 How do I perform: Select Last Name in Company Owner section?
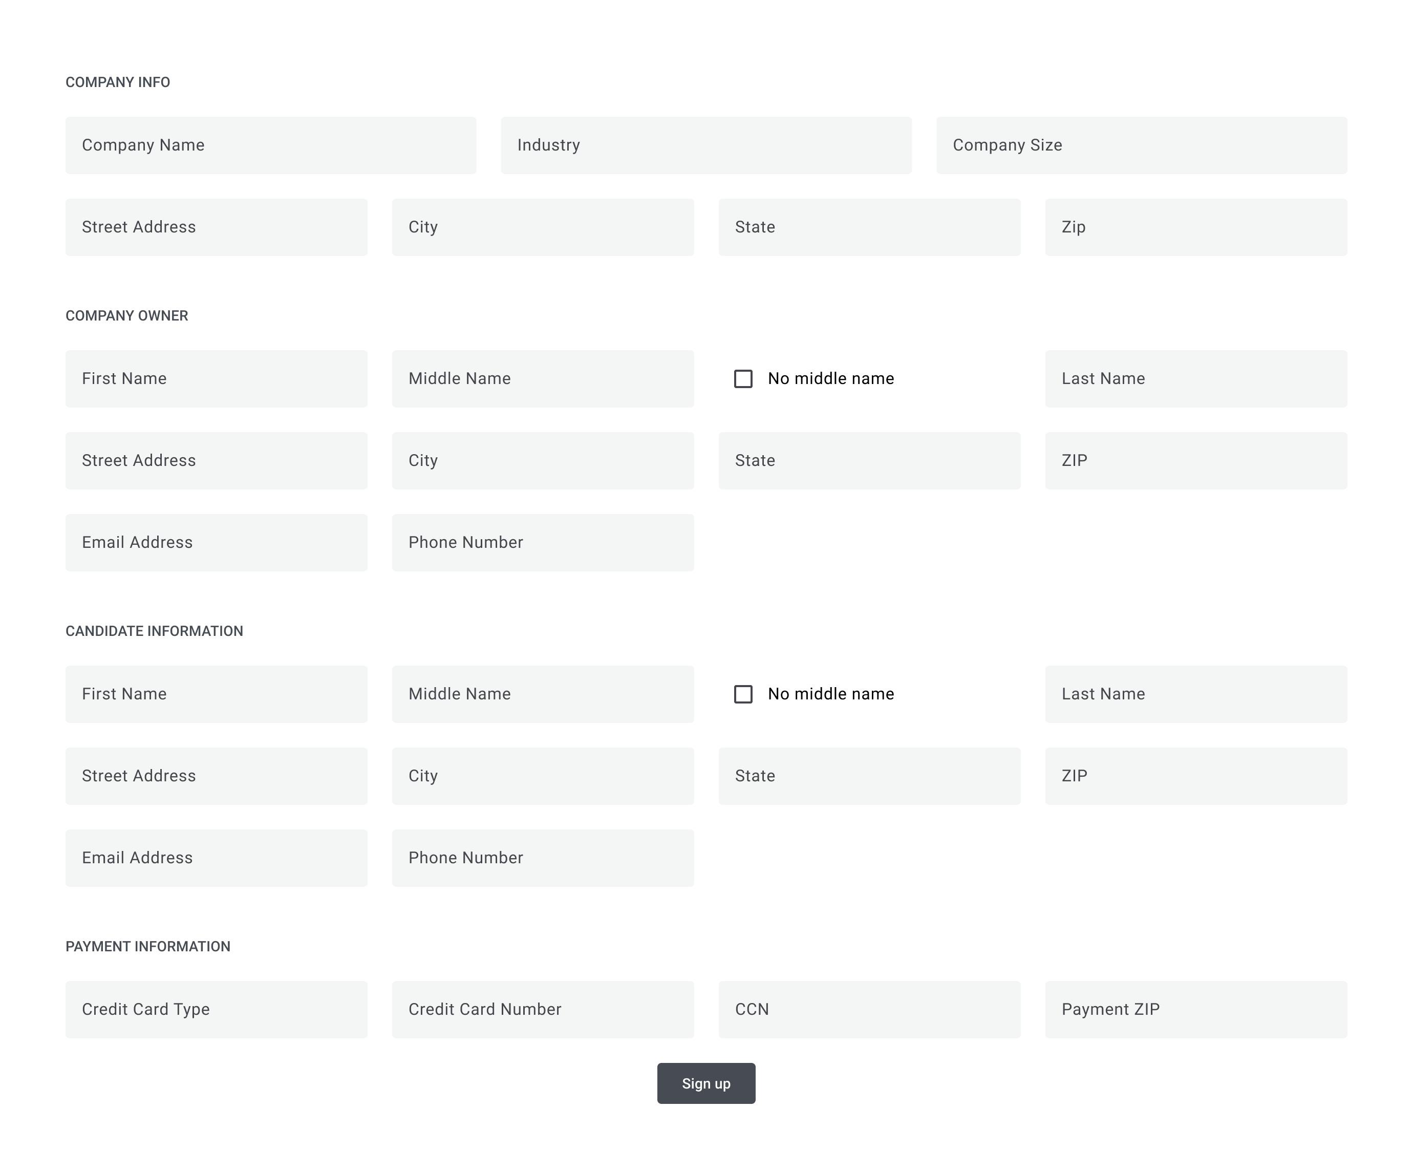(1196, 378)
